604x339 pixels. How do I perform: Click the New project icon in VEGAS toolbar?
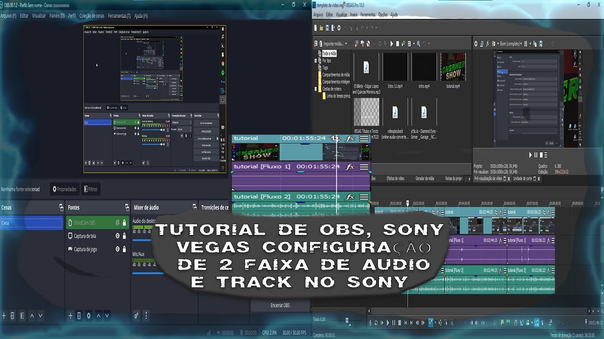point(316,28)
